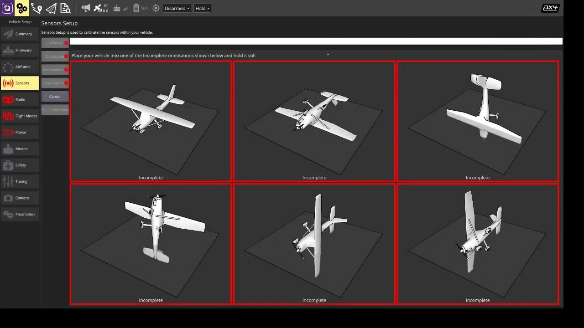Image resolution: width=584 pixels, height=328 pixels.
Task: Select the bottom right wing-down plane orientation
Action: [478, 244]
